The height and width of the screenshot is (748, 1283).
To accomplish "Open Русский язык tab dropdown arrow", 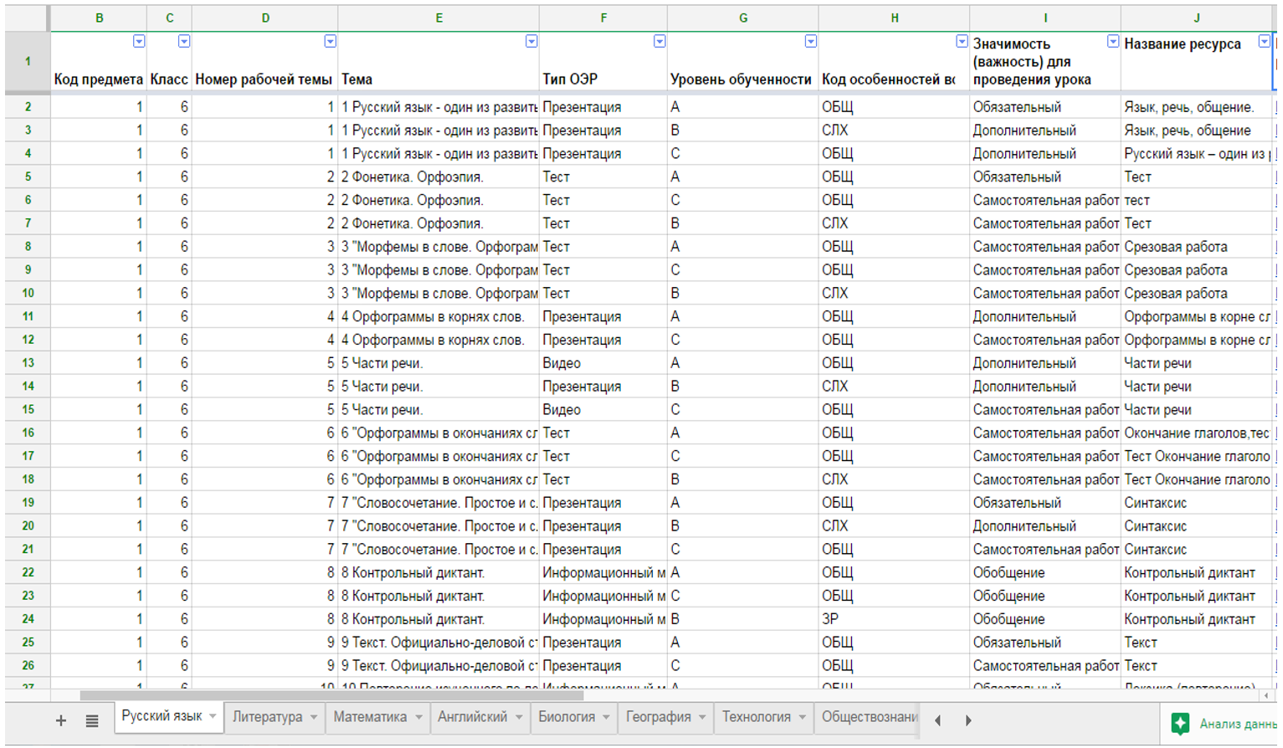I will (213, 717).
